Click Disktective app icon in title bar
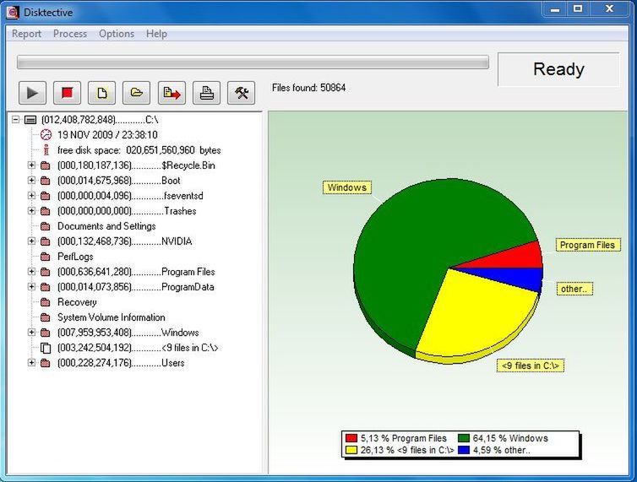The height and width of the screenshot is (482, 637). pyautogui.click(x=13, y=12)
